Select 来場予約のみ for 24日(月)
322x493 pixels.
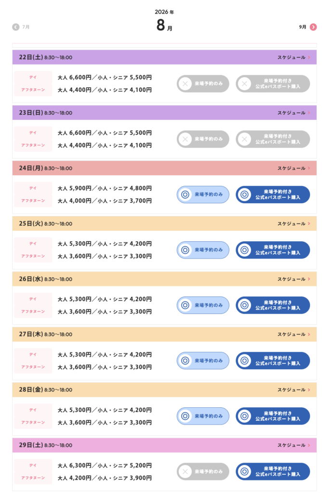pos(203,195)
